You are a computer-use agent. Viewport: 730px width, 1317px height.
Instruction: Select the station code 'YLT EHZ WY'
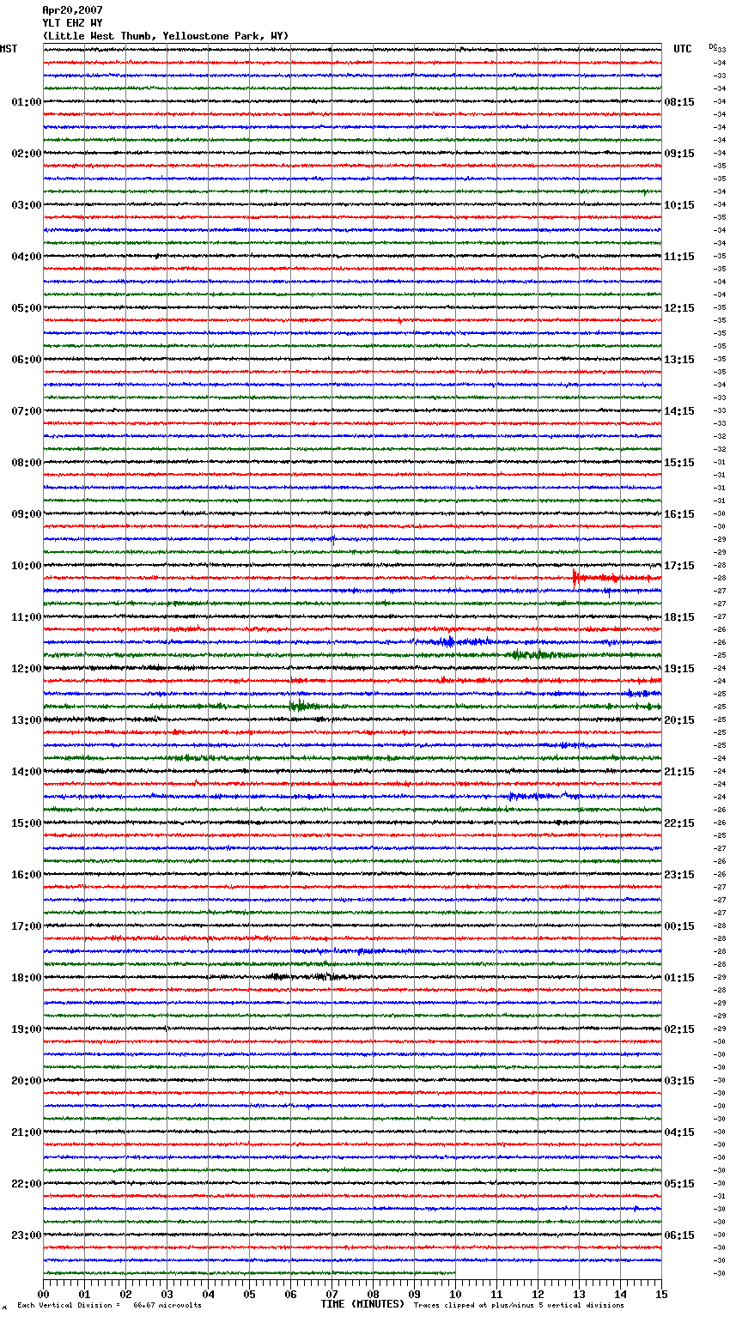coord(72,23)
